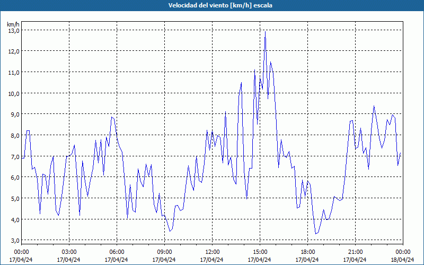Click the 4,0 value on the y-axis
This screenshot has width=424, height=265.
[15, 219]
